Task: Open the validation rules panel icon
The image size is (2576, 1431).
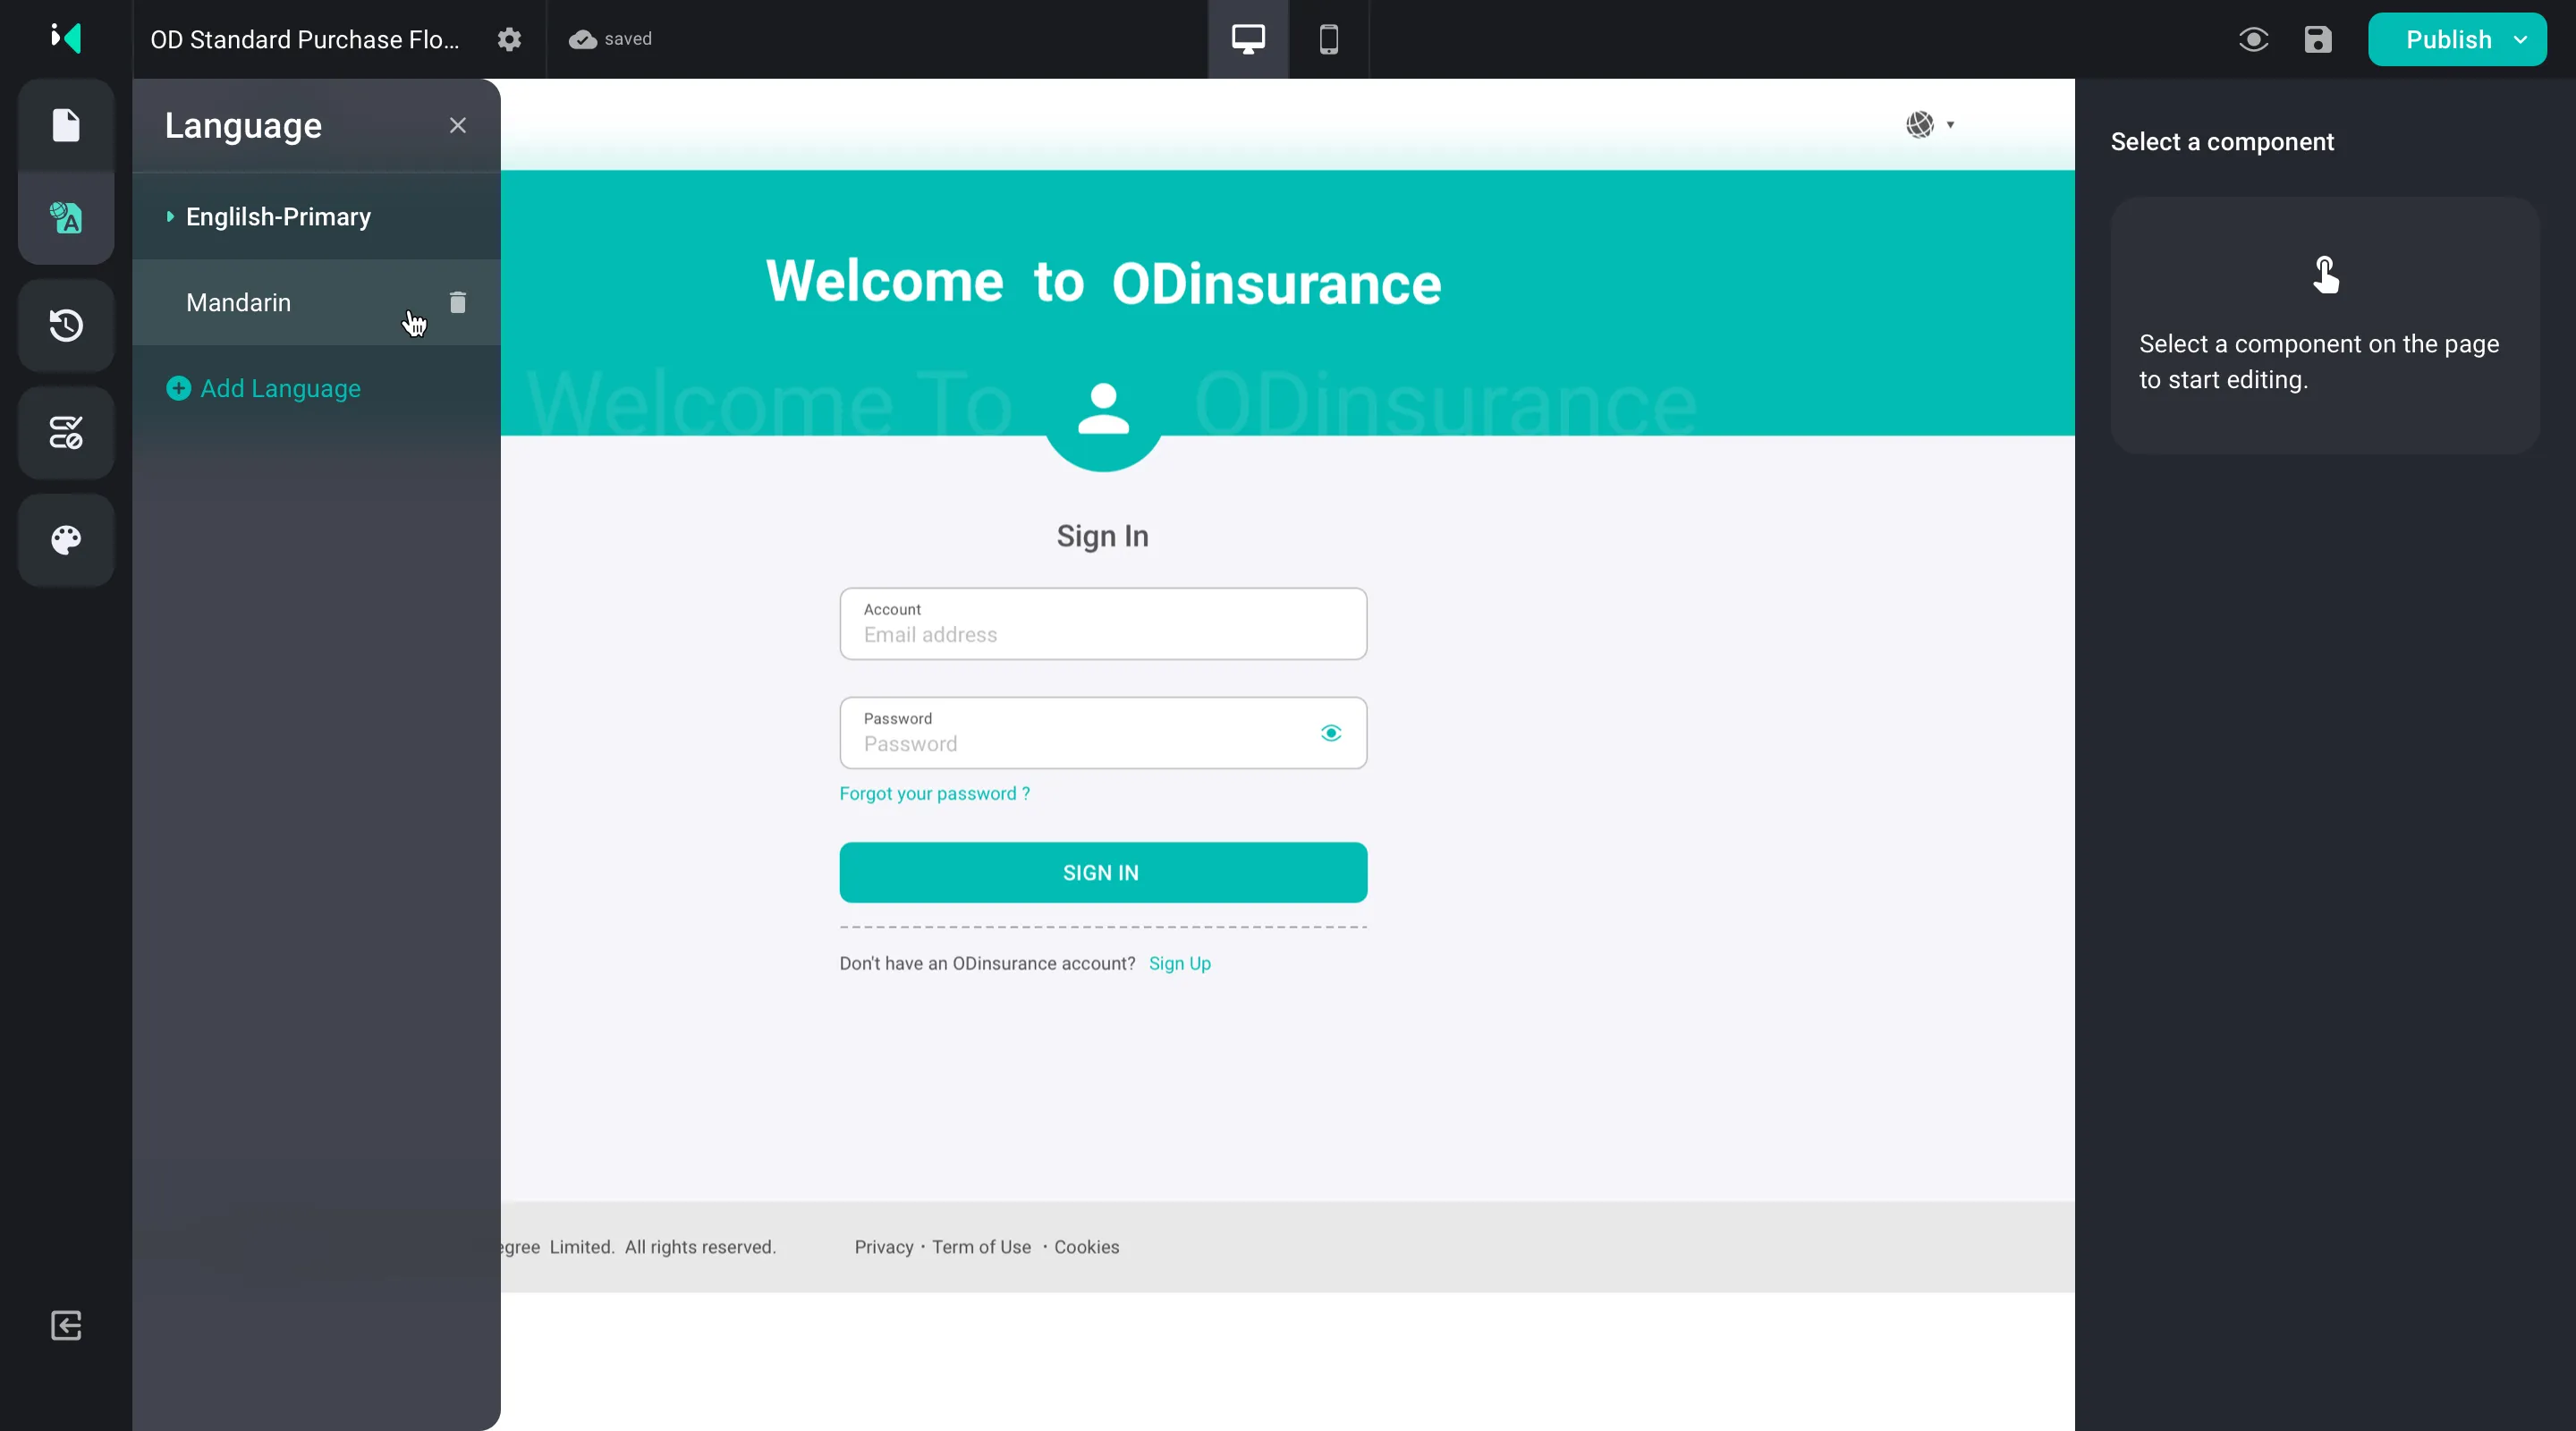Action: point(66,433)
